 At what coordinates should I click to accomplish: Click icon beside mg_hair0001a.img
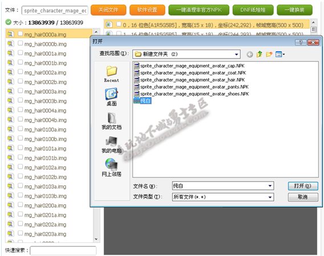point(10,53)
